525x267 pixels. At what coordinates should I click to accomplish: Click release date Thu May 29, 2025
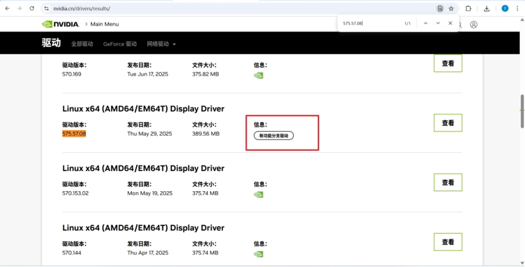[150, 134]
